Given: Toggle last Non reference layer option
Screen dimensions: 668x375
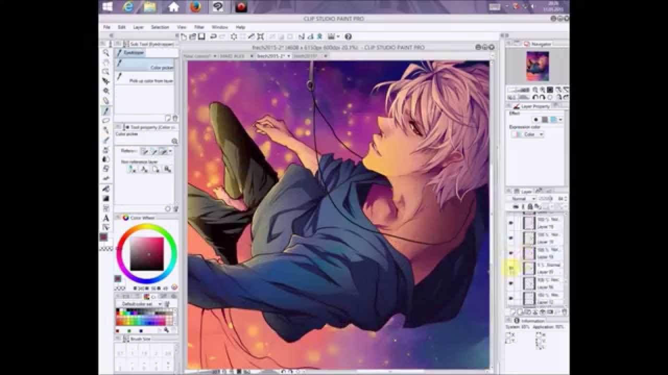Looking at the screenshot, I should pos(167,169).
